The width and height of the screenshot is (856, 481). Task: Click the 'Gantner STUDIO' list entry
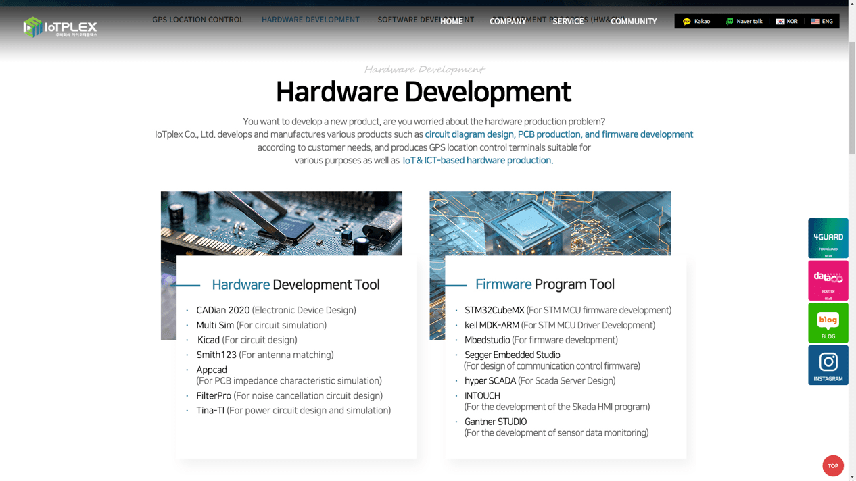[x=556, y=427]
